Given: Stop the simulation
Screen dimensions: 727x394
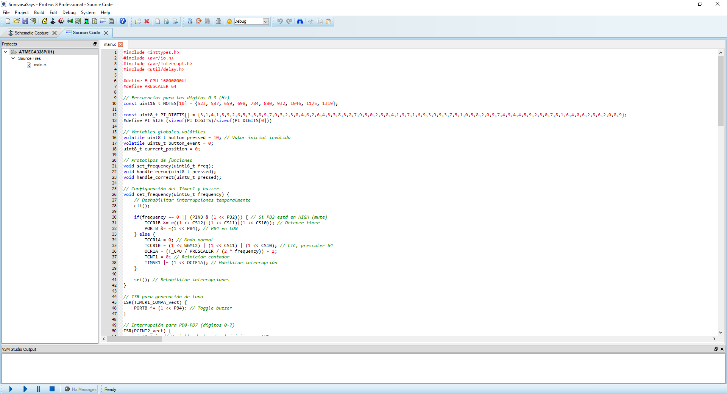Looking at the screenshot, I should 52,389.
